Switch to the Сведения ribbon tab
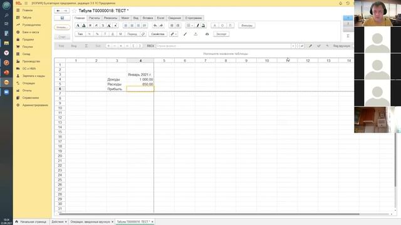Screen dimensions: 401x225 [x=174, y=18]
